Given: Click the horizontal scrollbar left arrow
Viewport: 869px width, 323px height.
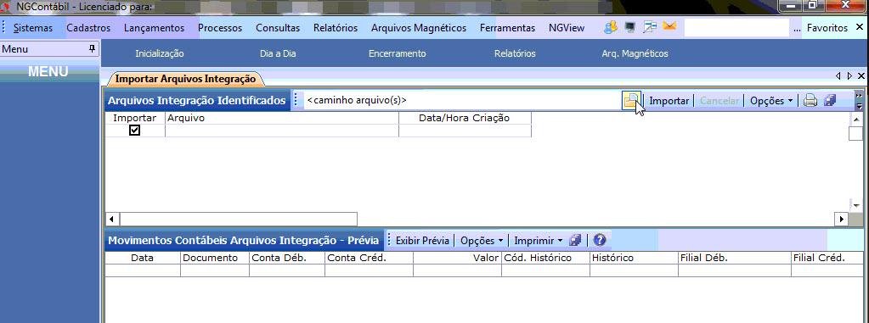Looking at the screenshot, I should pyautogui.click(x=112, y=219).
